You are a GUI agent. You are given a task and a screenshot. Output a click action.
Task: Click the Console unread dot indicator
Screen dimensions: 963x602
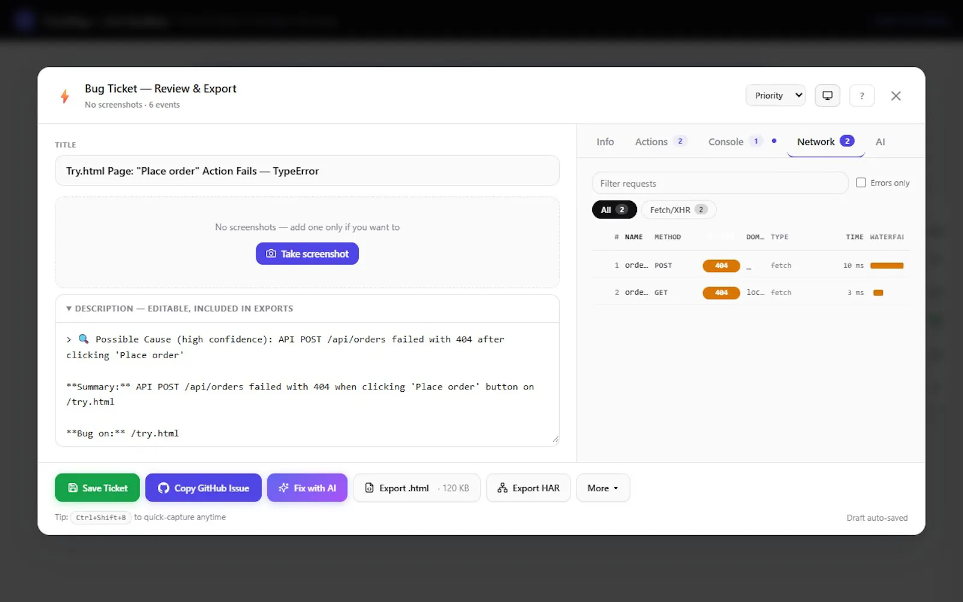(x=774, y=141)
